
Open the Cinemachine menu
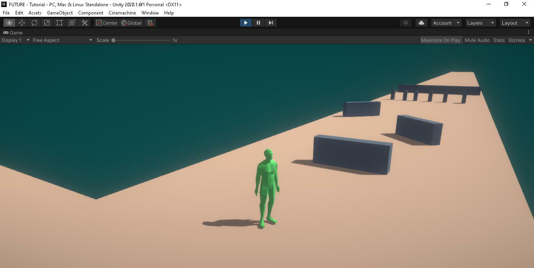[x=122, y=13]
